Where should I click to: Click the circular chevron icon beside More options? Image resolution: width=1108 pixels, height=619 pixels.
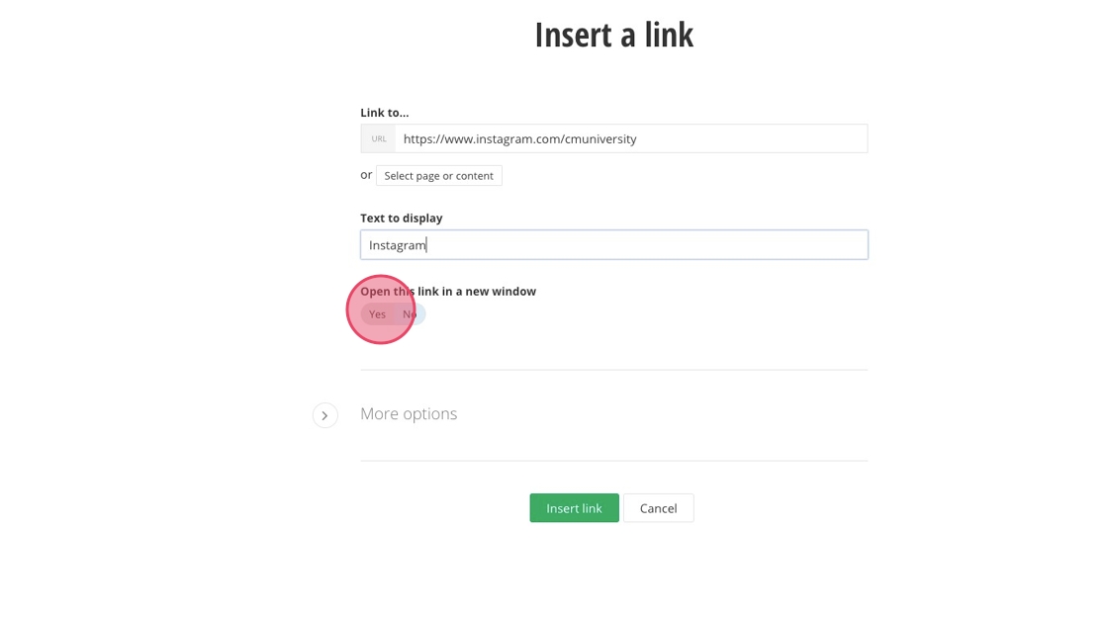click(324, 415)
